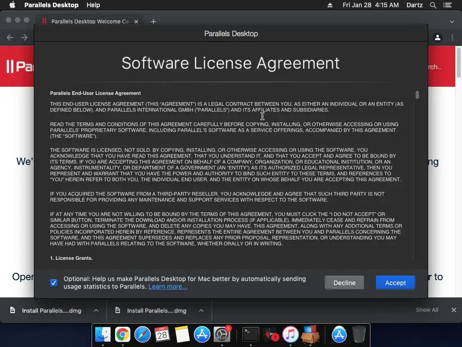Viewport: 462px width, 347px height.
Task: Open Finder from the Dock
Action: 102,334
